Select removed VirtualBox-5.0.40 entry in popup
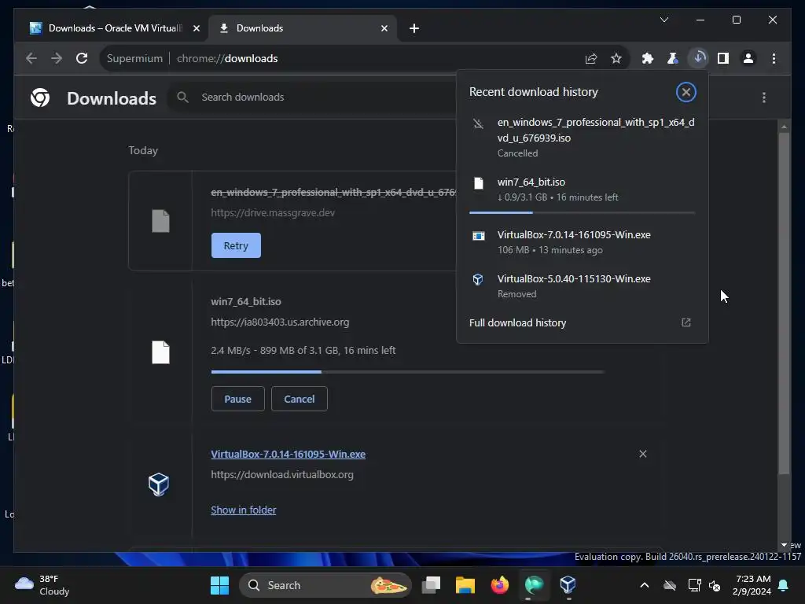 tap(583, 286)
